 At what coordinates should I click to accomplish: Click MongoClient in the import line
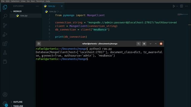pos(96,15)
